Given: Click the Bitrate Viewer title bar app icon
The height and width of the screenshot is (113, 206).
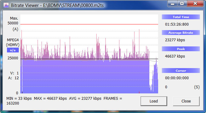Looking at the screenshot, I should [6, 5].
